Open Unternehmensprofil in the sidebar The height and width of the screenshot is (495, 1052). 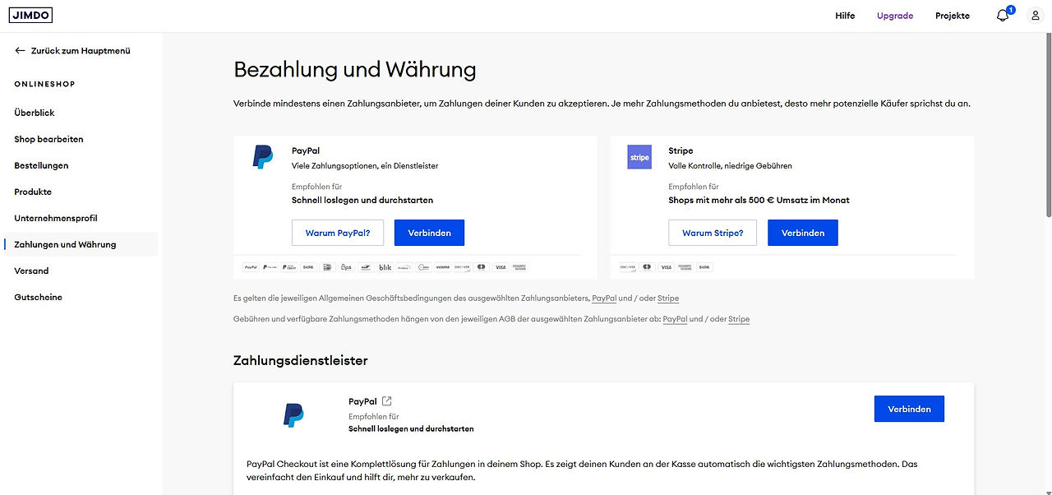click(x=56, y=218)
